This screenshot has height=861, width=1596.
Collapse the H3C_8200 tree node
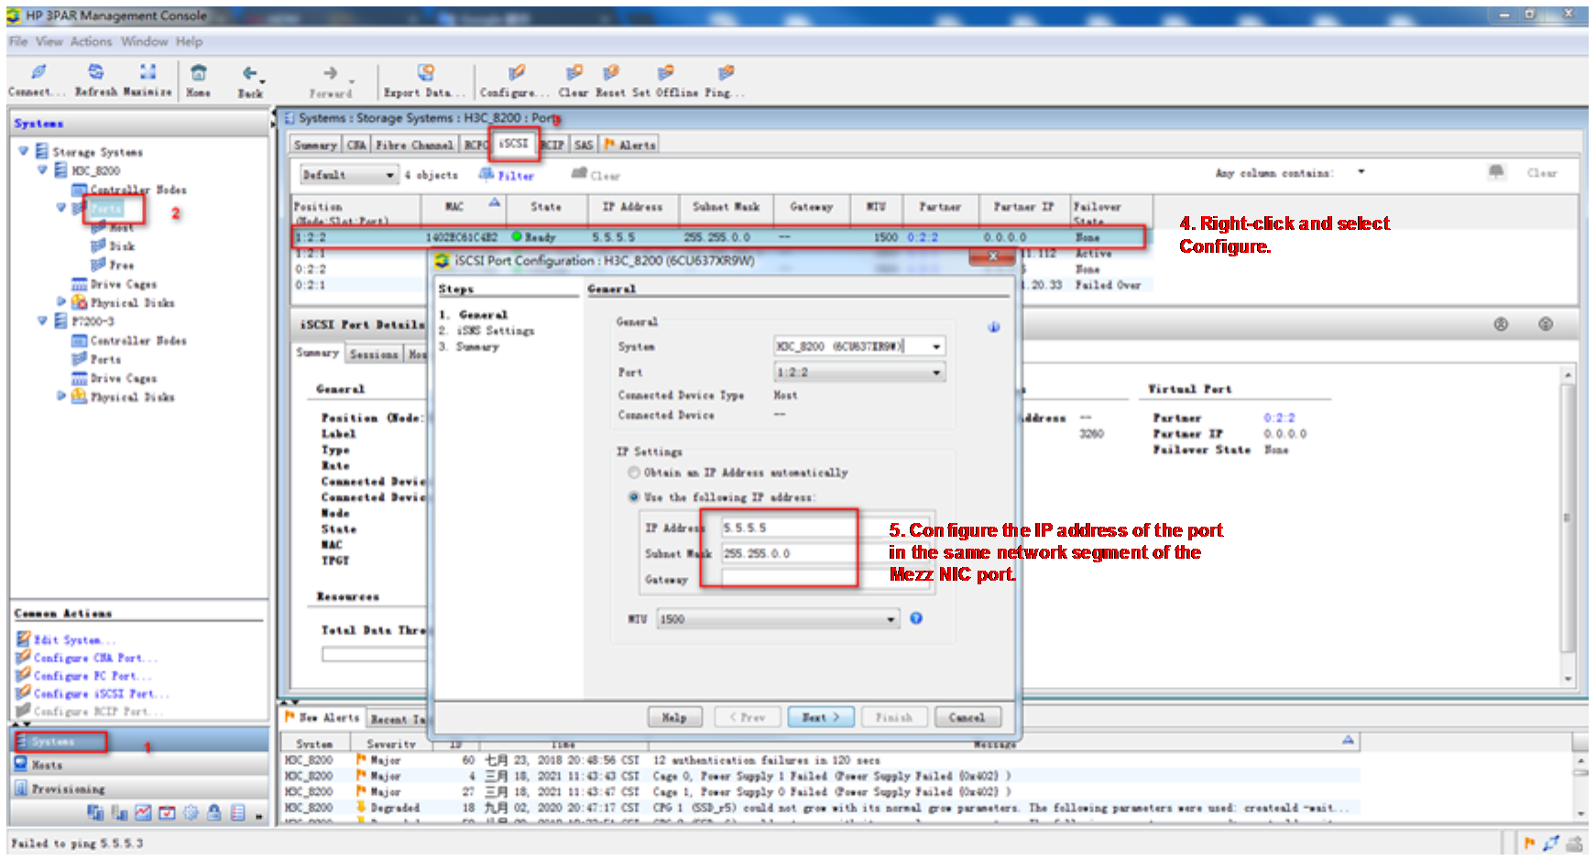[42, 169]
